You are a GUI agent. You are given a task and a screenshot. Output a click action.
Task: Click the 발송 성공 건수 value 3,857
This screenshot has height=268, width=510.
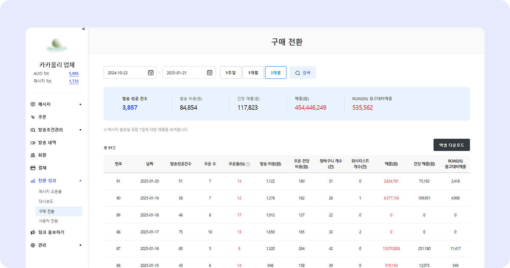[x=130, y=108]
